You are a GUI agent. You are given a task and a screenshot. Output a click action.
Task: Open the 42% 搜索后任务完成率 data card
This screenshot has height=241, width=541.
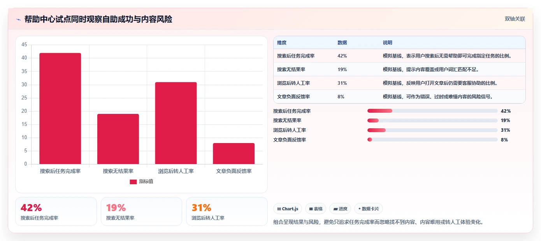click(56, 211)
